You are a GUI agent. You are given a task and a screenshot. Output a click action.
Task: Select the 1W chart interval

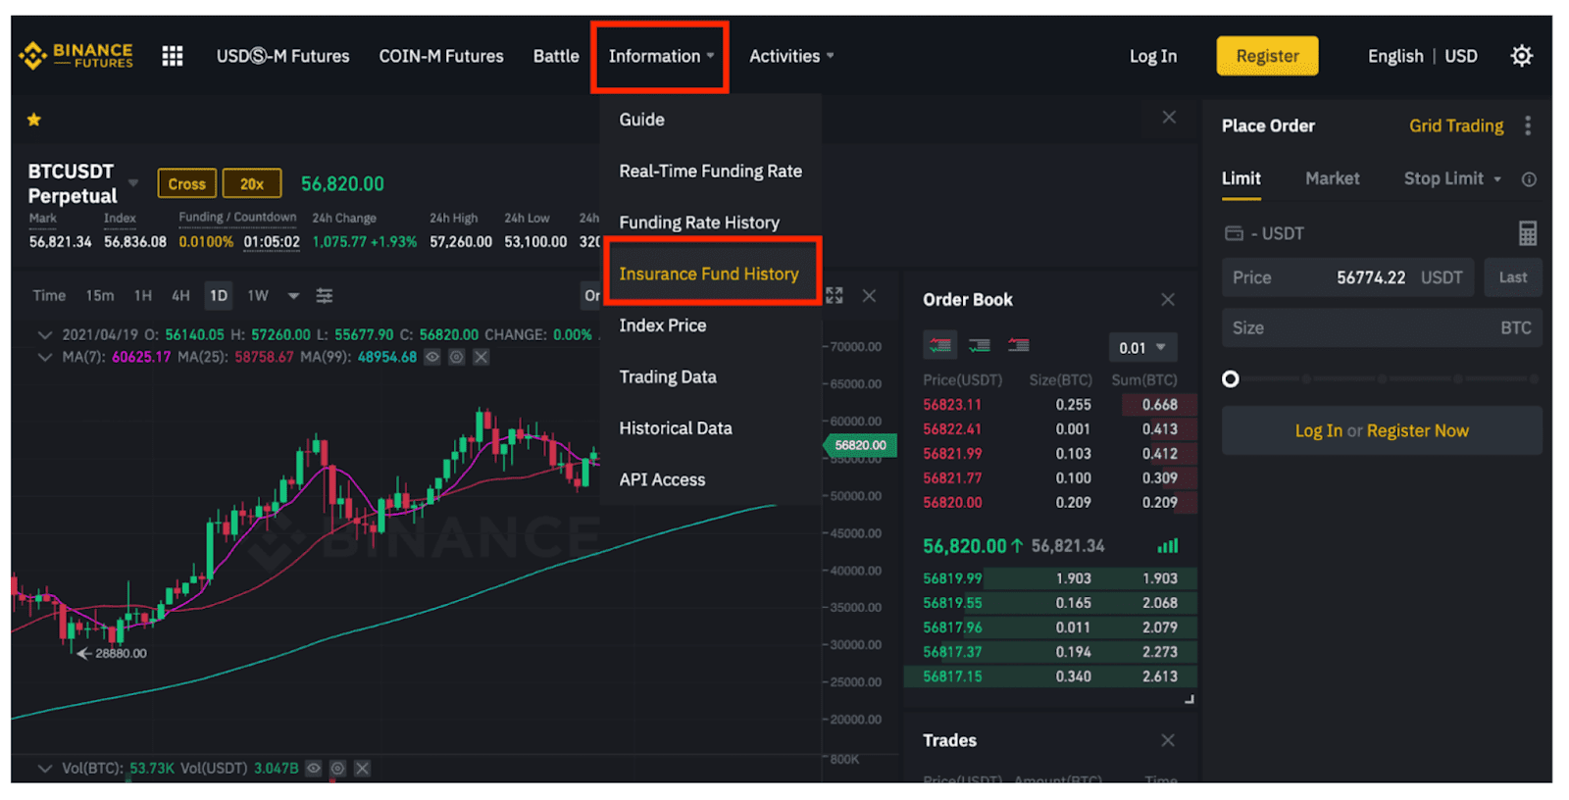coord(258,295)
